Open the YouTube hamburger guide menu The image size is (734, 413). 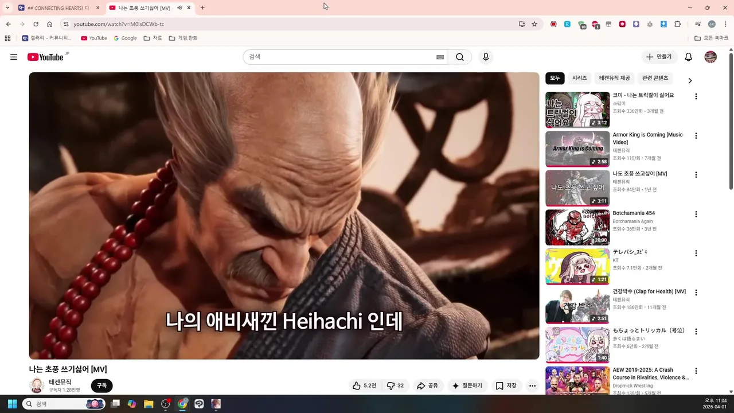click(x=14, y=57)
